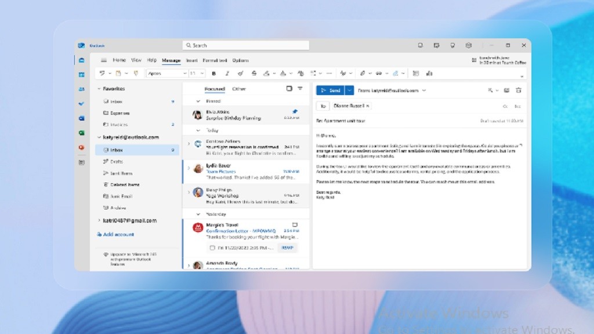
Task: Switch to the Other inbox tab
Action: [239, 89]
